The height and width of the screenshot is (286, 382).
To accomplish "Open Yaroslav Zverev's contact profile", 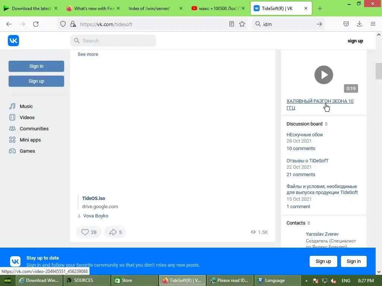I will (x=322, y=234).
